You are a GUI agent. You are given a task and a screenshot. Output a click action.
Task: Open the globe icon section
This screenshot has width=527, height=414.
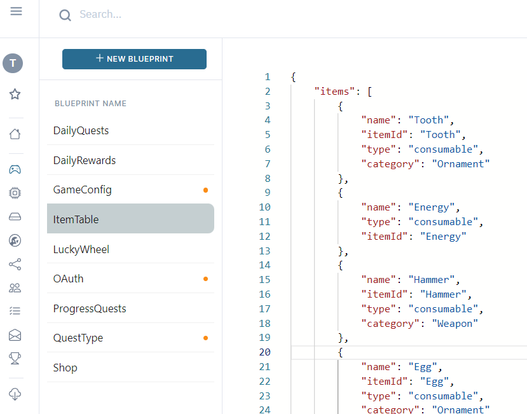(15, 240)
